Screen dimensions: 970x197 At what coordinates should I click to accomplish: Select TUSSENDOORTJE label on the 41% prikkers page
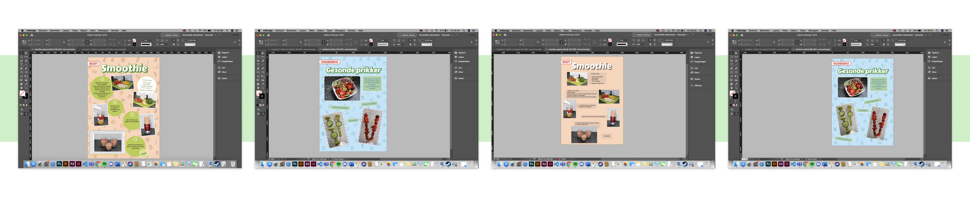329,62
